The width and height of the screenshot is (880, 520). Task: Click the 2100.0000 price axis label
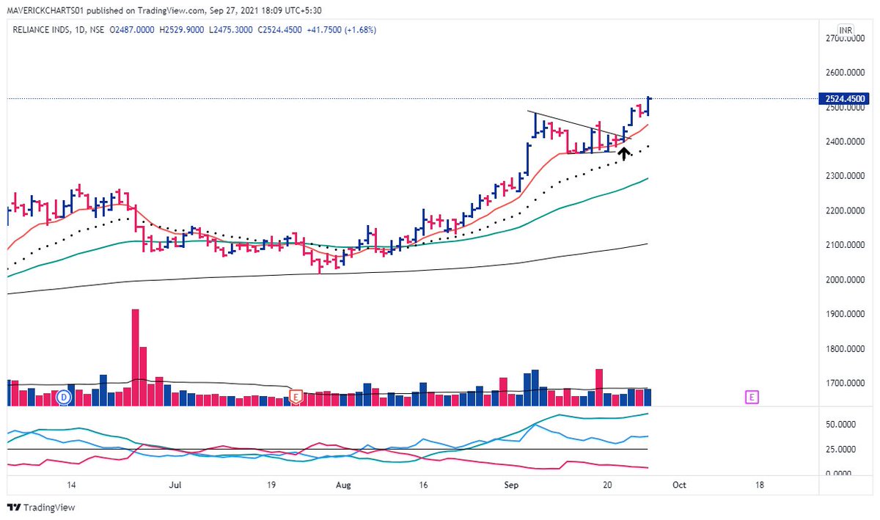coord(847,245)
